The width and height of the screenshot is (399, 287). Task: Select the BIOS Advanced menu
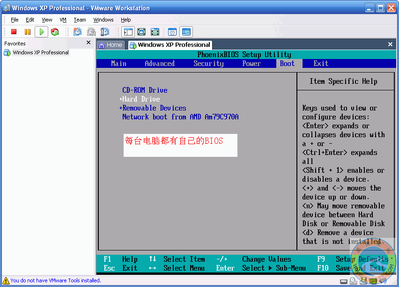[160, 64]
